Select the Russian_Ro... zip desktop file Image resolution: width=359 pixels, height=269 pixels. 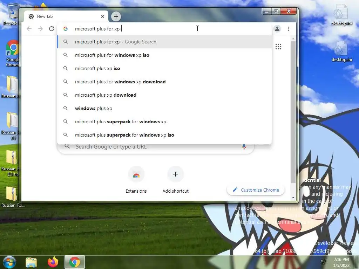click(13, 197)
